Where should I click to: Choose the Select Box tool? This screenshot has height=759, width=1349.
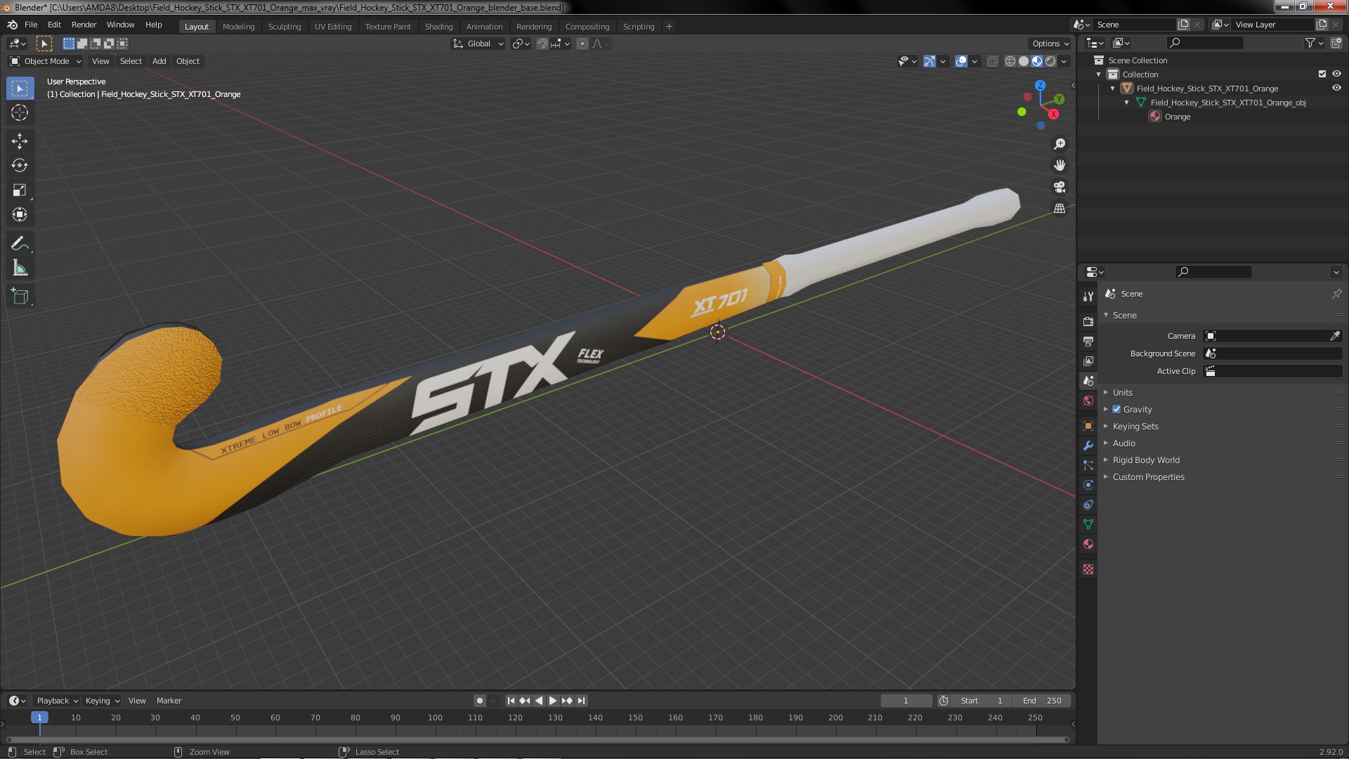(20, 88)
